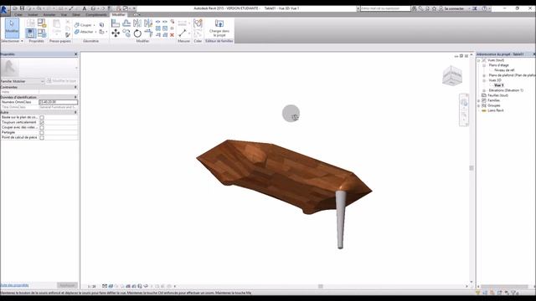Choose the Rotate tool in Modifier panel
The height and width of the screenshot is (301, 536).
coord(137,33)
